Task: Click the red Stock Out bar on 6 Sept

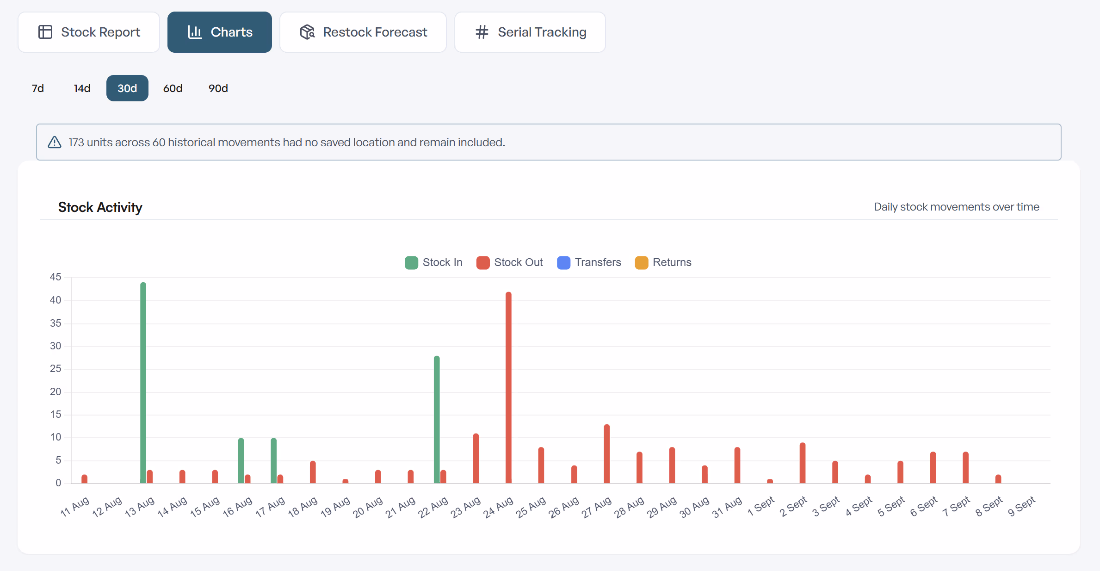Action: 933,467
